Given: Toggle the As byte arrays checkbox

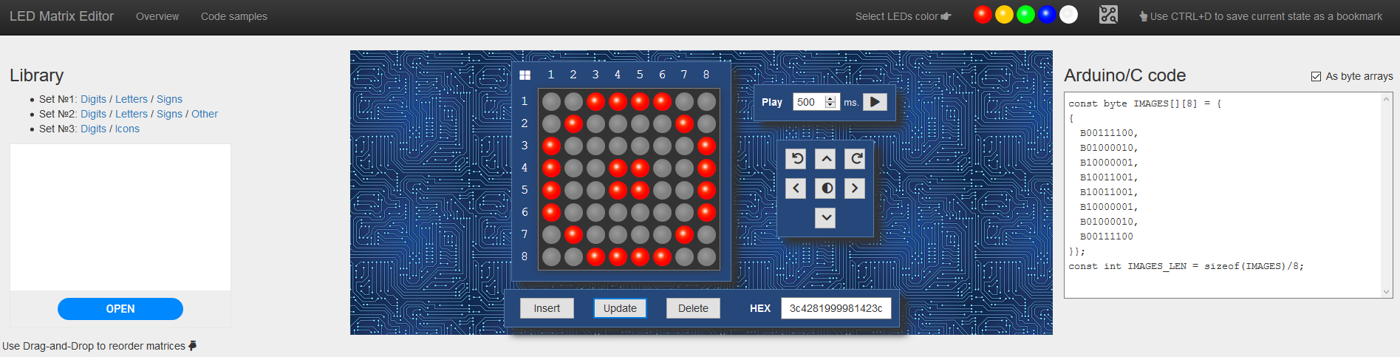Looking at the screenshot, I should coord(1316,76).
